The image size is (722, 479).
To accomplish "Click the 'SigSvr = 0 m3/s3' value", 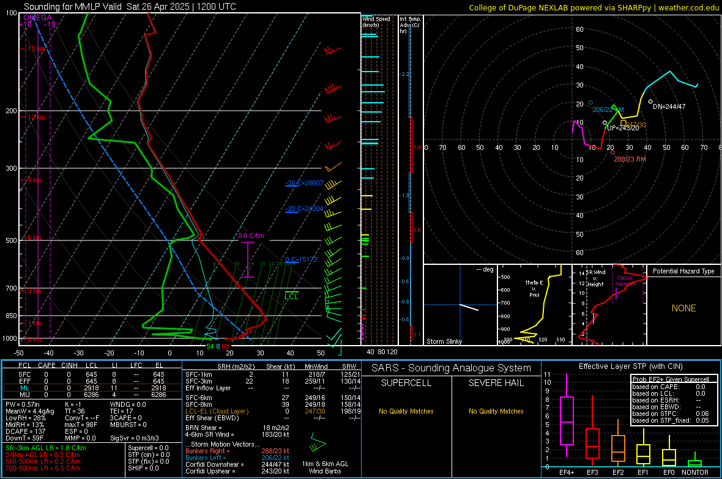I will (x=135, y=439).
